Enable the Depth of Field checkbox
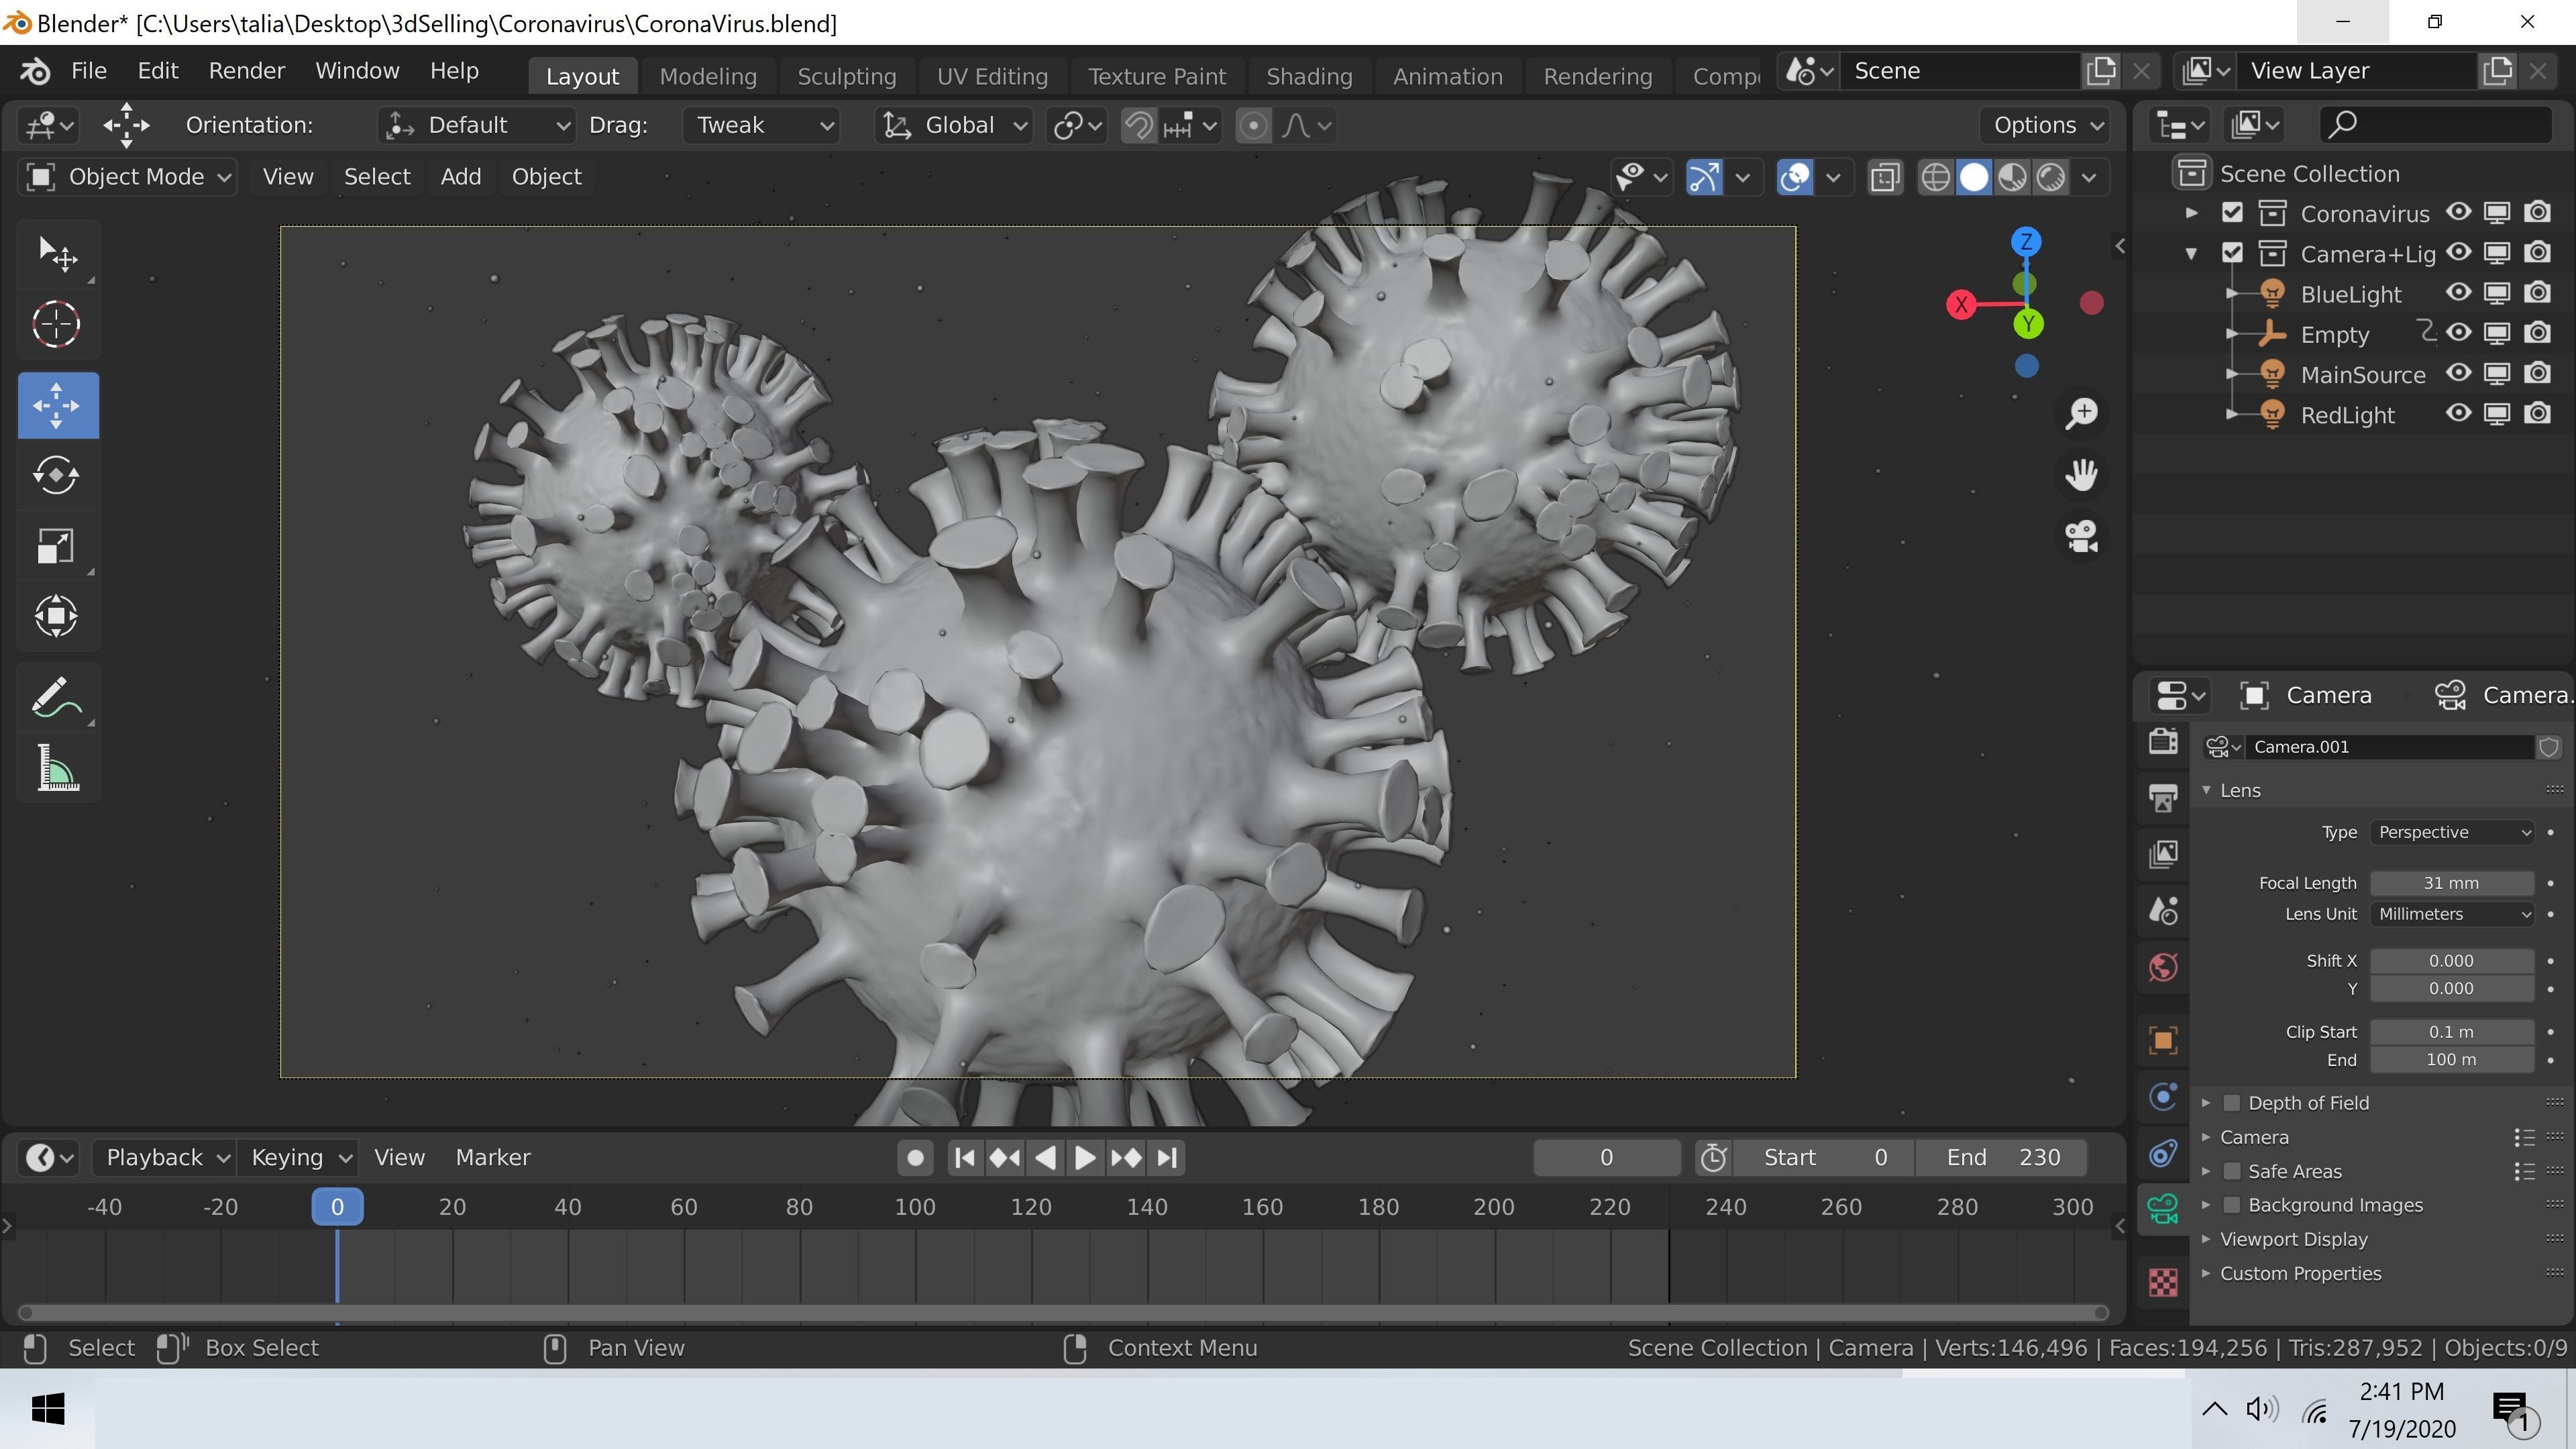Viewport: 2576px width, 1449px height. (x=2232, y=1102)
